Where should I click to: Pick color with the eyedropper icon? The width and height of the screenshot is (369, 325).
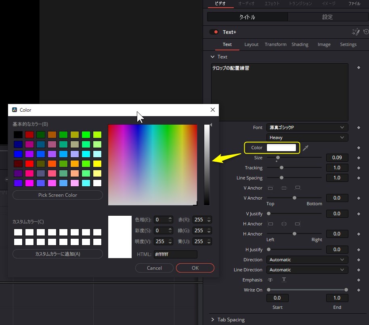[306, 148]
